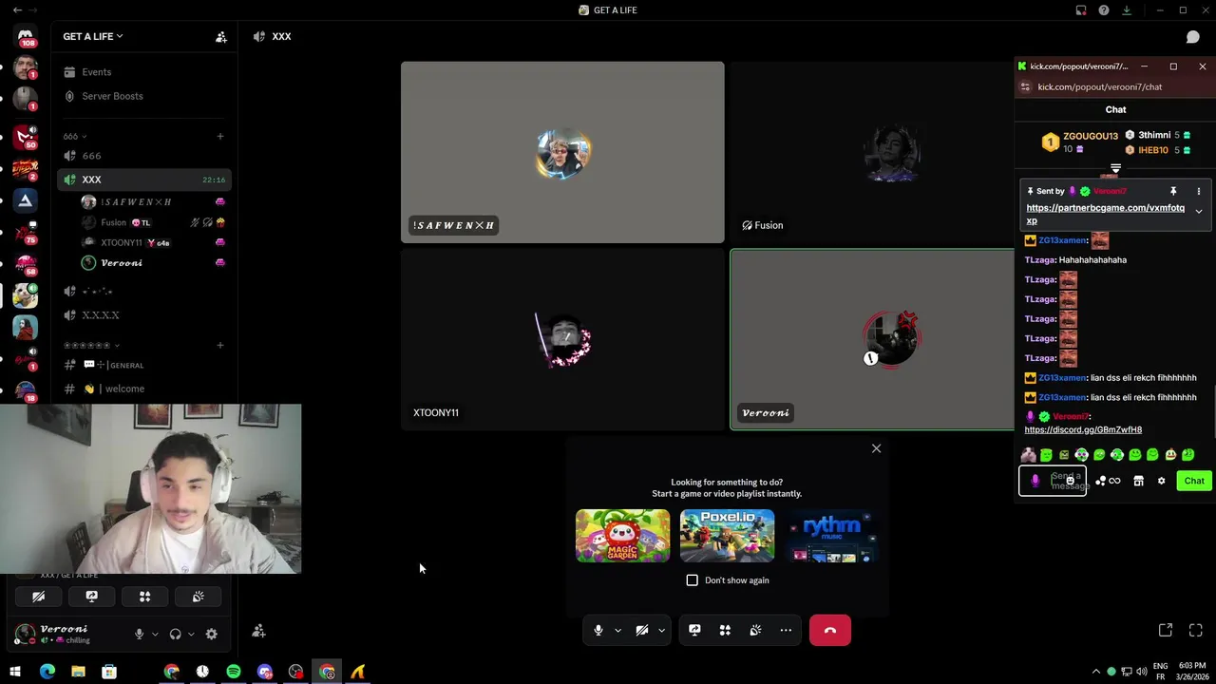Open Discord direct messages home icon
The height and width of the screenshot is (684, 1216).
tap(26, 36)
